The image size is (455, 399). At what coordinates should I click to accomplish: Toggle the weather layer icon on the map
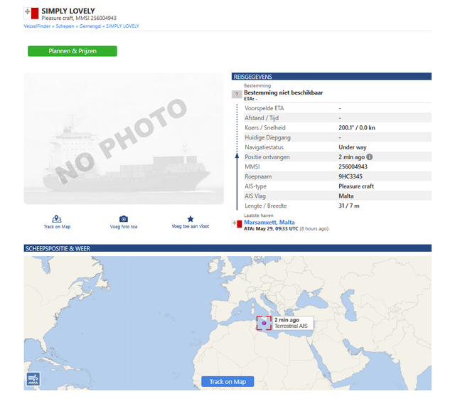33,379
